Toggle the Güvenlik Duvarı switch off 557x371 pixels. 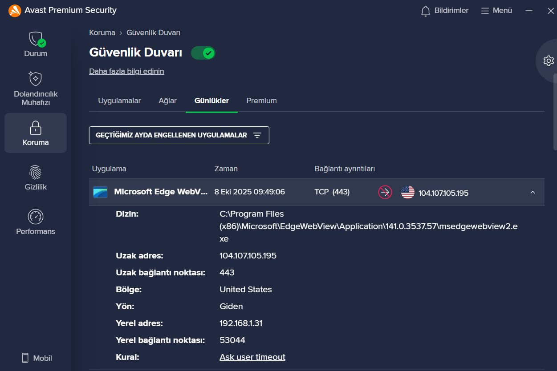click(203, 53)
